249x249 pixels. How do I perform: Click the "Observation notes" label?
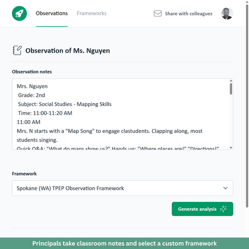point(32,72)
